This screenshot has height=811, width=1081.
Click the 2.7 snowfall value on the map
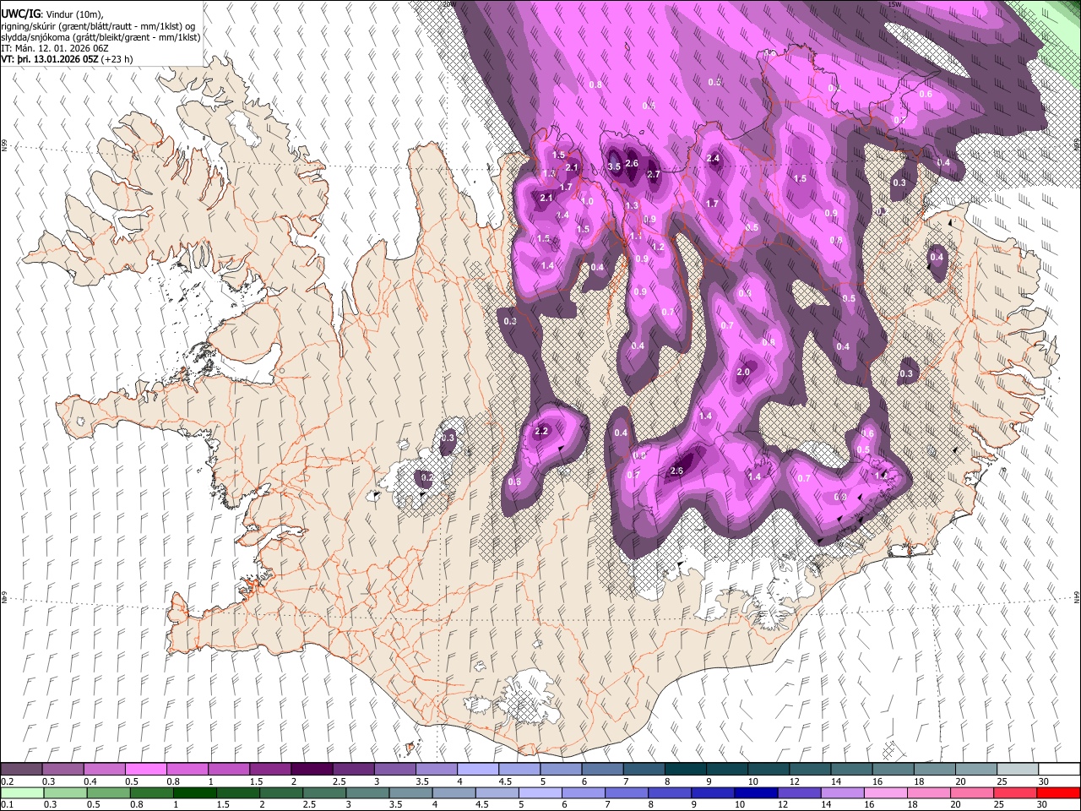[653, 174]
